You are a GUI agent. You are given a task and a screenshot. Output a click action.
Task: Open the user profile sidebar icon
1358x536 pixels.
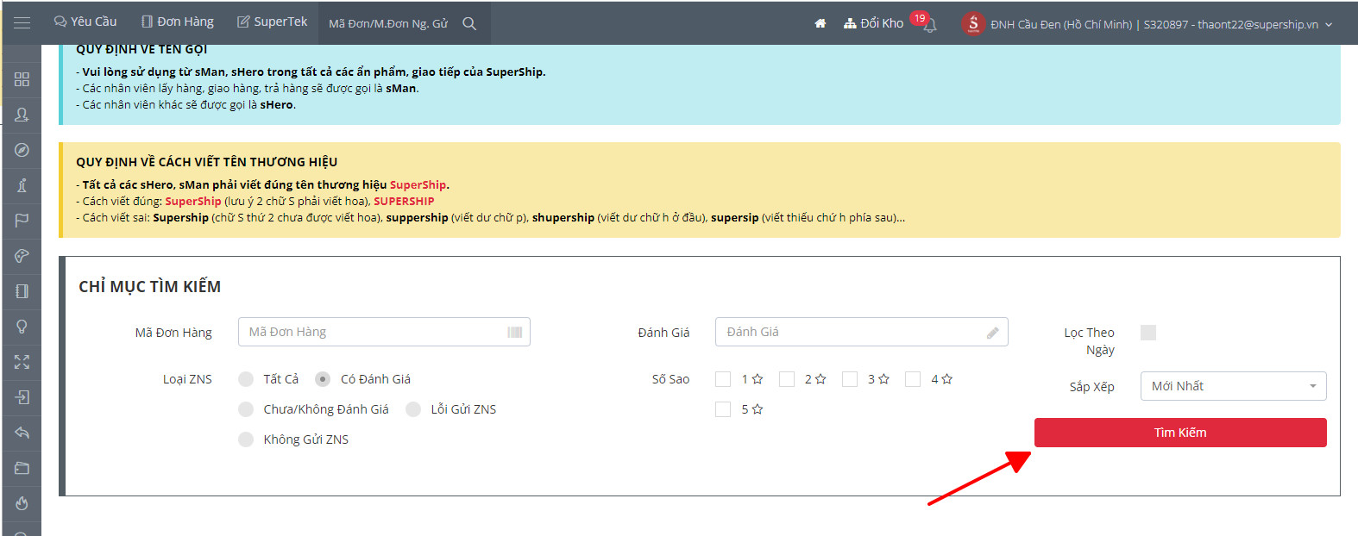(x=22, y=115)
